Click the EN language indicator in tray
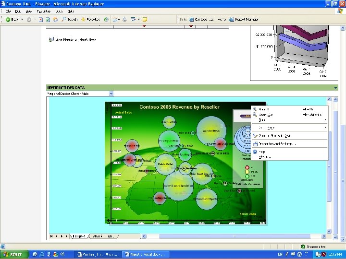 pos(280,255)
